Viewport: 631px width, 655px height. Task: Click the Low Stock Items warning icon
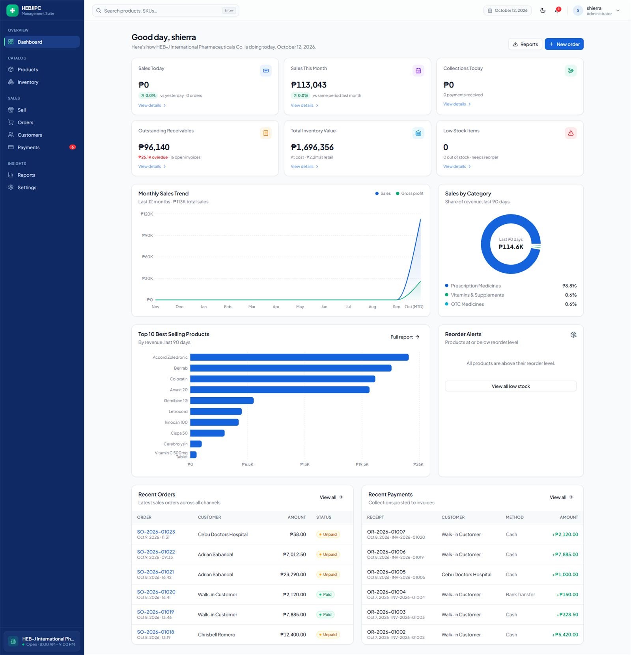pos(571,133)
